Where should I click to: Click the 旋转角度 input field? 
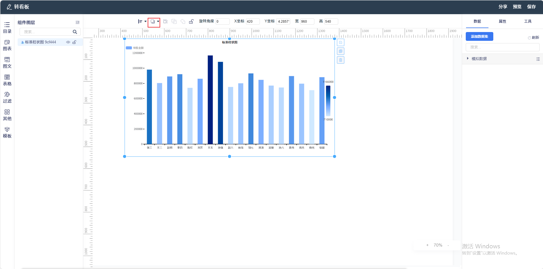pos(222,22)
